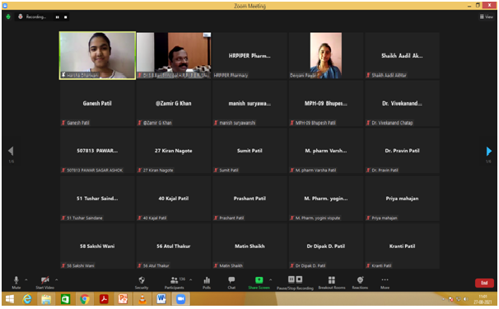Screen dimensions: 499x309
Task: Select Dr Dipak D. Patil participant tile
Action: click(326, 246)
